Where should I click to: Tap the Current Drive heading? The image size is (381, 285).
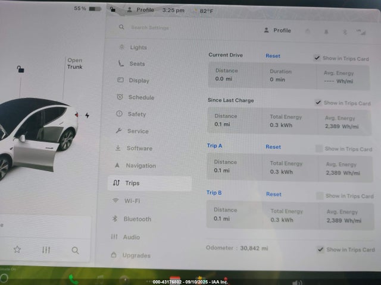pyautogui.click(x=226, y=55)
